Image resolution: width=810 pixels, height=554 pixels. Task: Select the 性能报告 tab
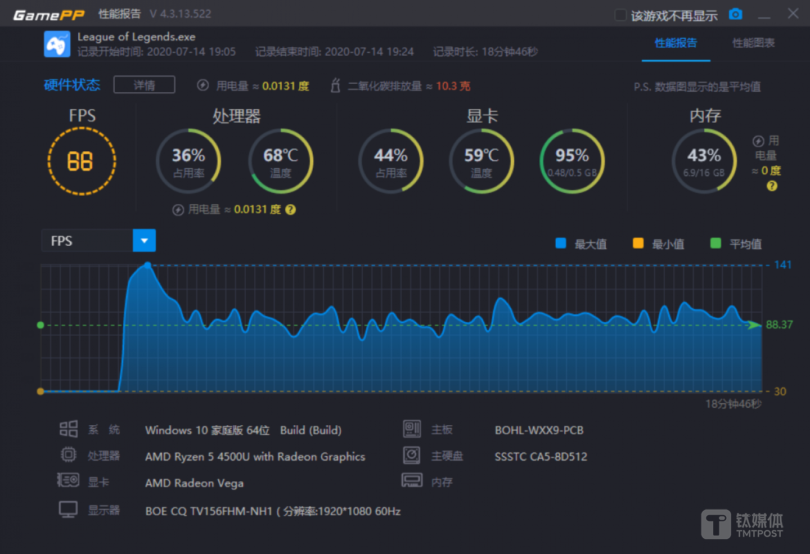[x=676, y=43]
